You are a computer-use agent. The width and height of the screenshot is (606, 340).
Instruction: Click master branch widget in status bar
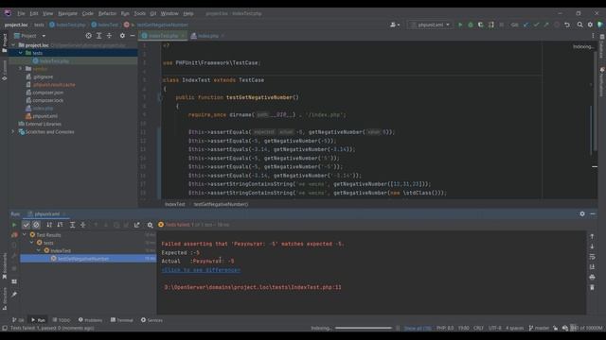click(539, 328)
